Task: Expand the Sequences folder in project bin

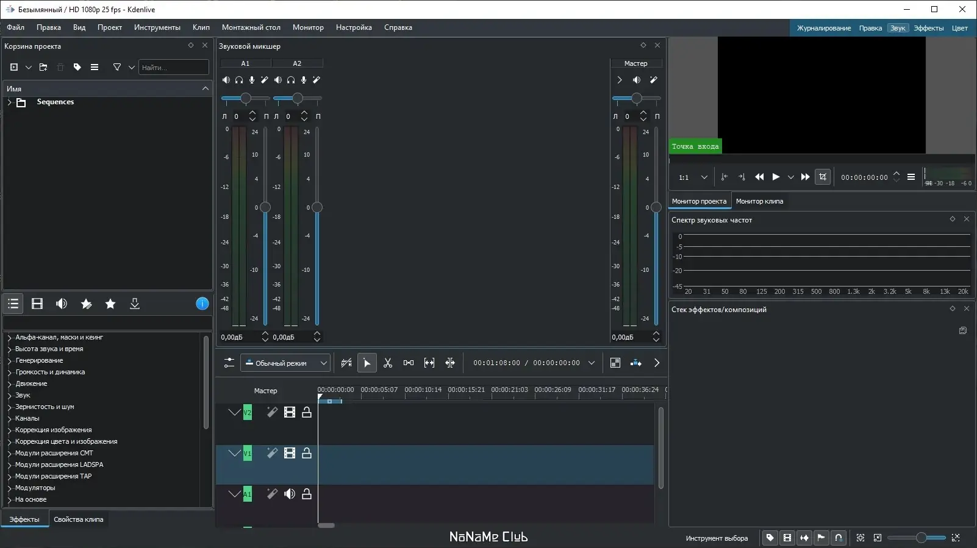Action: (10, 102)
